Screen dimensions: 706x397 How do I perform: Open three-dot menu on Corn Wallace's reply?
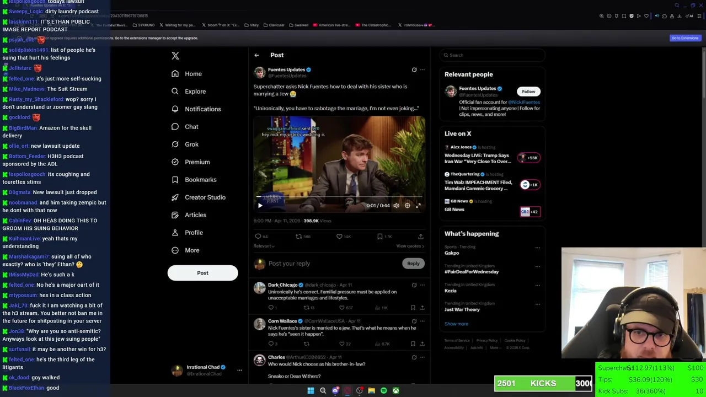pyautogui.click(x=422, y=321)
